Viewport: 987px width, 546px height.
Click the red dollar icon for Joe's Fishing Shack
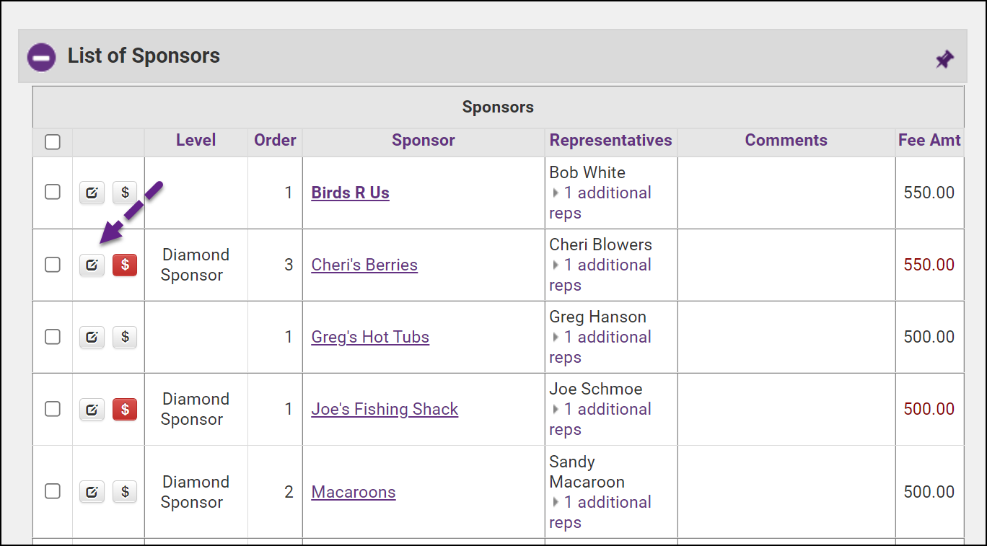click(x=125, y=409)
